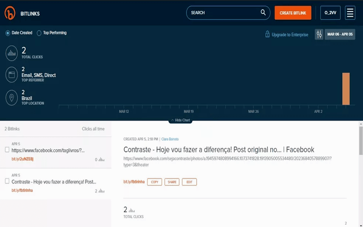Open the filter sliders icon
This screenshot has height=227, width=363.
click(x=319, y=34)
